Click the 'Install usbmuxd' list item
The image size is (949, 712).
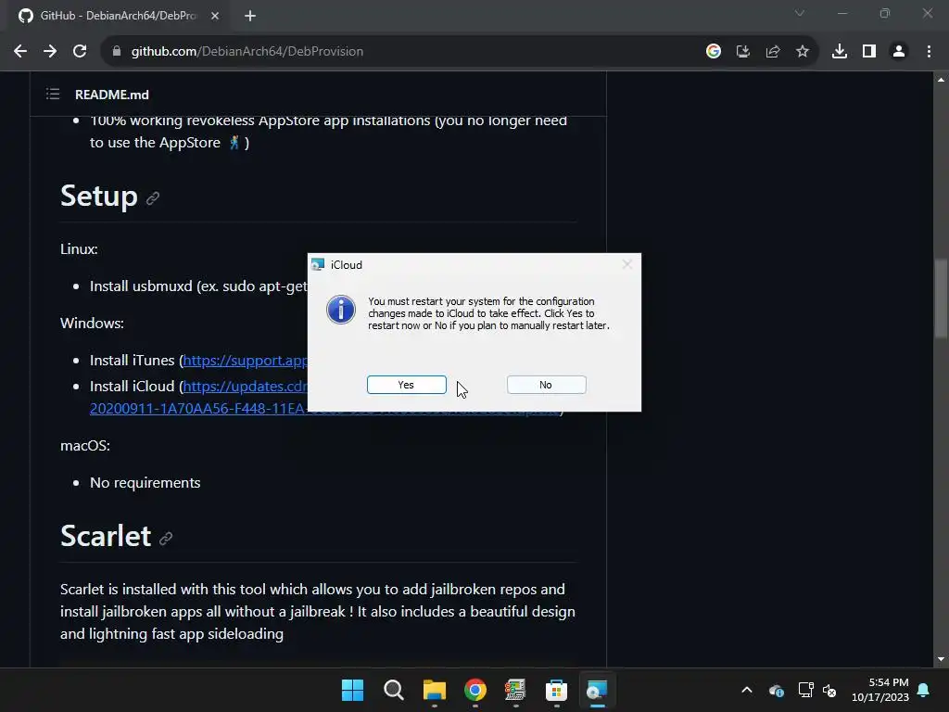(198, 286)
